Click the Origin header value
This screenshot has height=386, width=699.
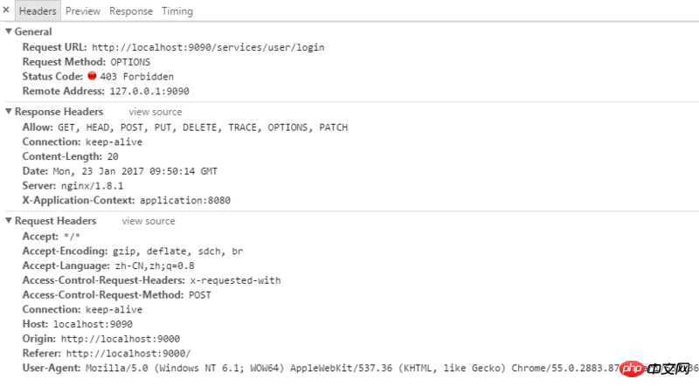pyautogui.click(x=121, y=339)
